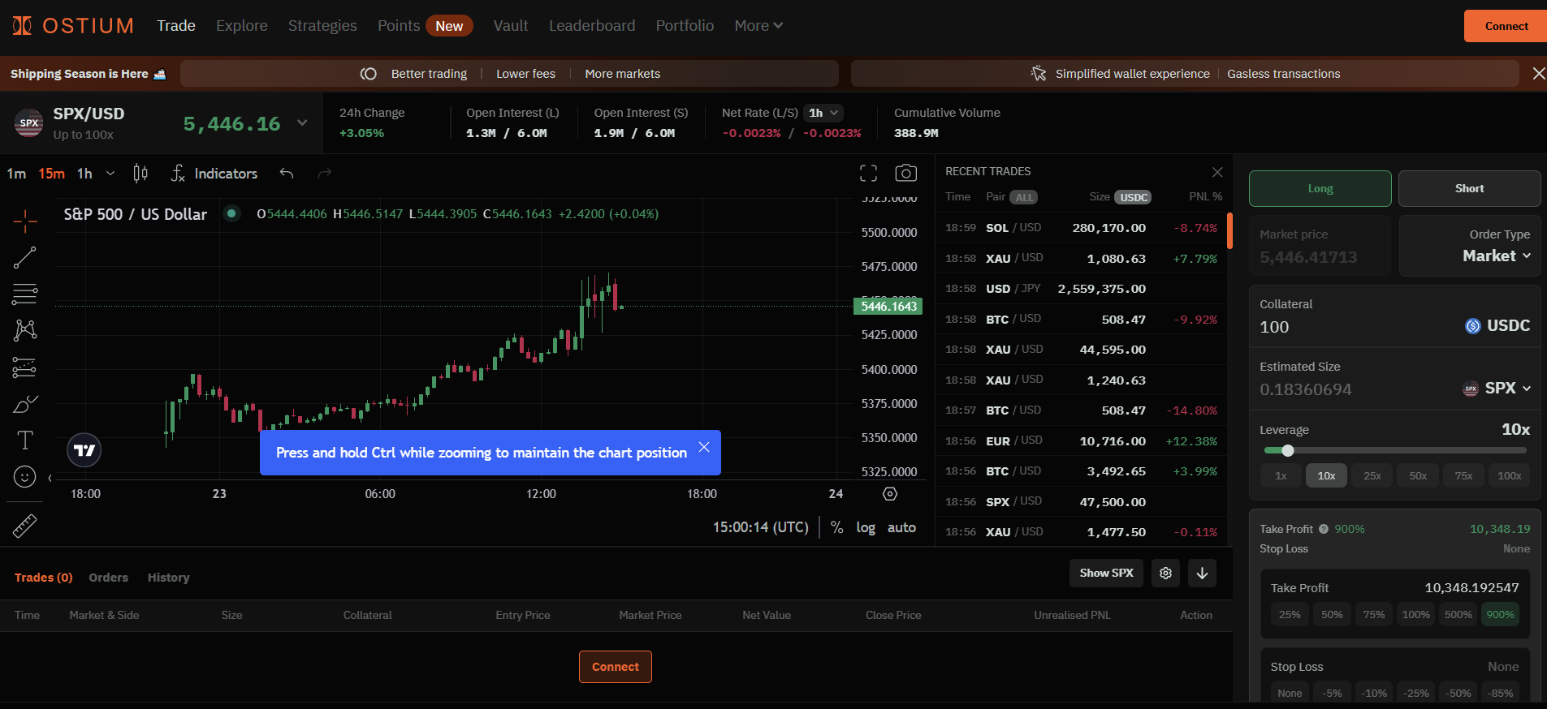Viewport: 1547px width, 709px height.
Task: Open the Fibonacci retracement tool
Action: (25, 294)
